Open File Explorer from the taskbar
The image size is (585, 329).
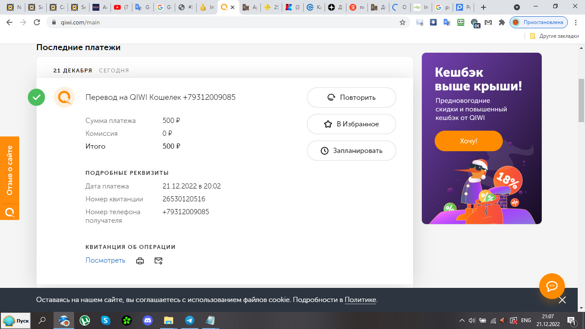pyautogui.click(x=169, y=320)
